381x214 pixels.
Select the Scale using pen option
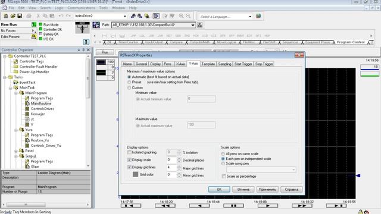(x=223, y=163)
